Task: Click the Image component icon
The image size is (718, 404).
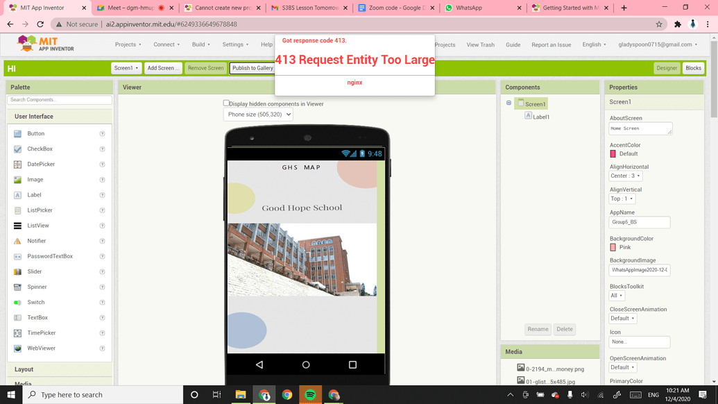Action: pyautogui.click(x=17, y=179)
